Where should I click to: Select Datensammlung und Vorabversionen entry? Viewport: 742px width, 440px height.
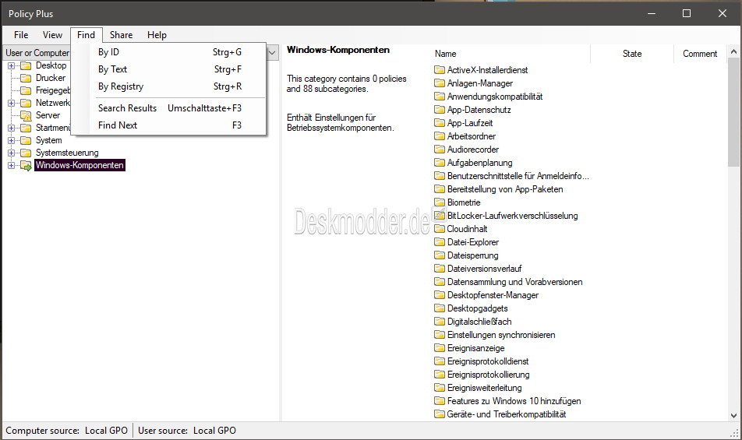pyautogui.click(x=515, y=282)
